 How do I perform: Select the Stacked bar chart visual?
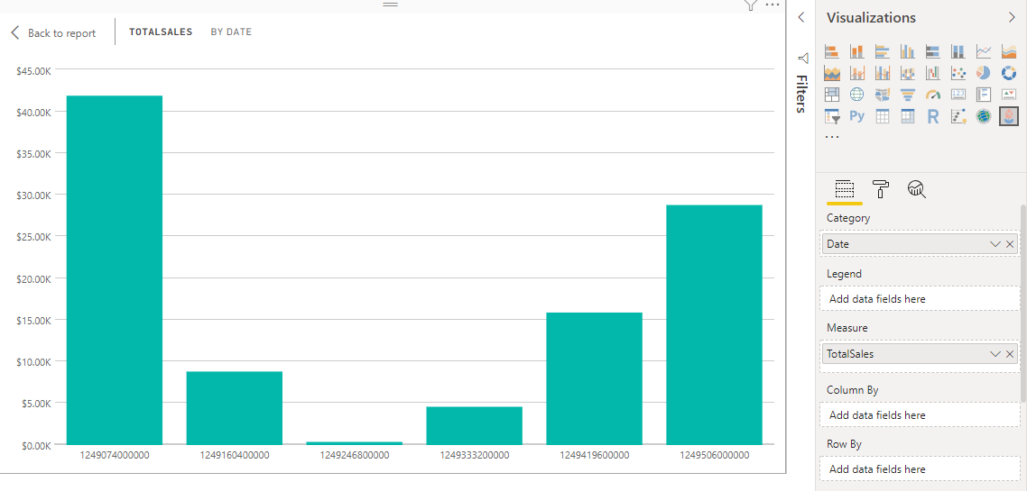click(832, 51)
